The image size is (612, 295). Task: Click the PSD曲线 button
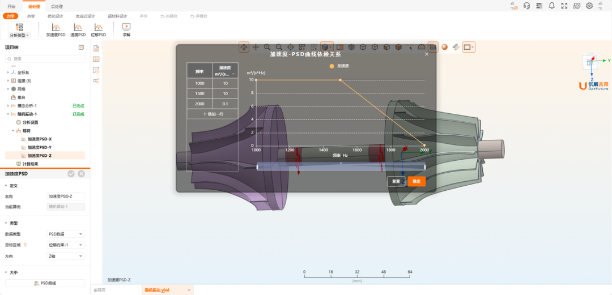pos(45,283)
